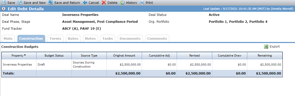Open the Tasks tab
This screenshot has width=295, height=96.
[108, 38]
